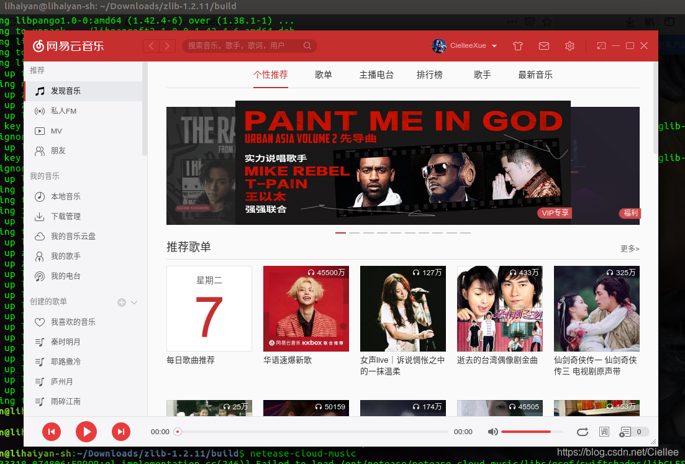Image resolution: width=685 pixels, height=464 pixels.
Task: Toggle the loop playback mode icon
Action: coord(583,432)
